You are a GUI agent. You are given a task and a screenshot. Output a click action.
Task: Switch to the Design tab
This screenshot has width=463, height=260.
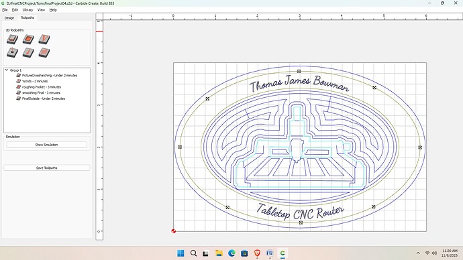pos(9,18)
